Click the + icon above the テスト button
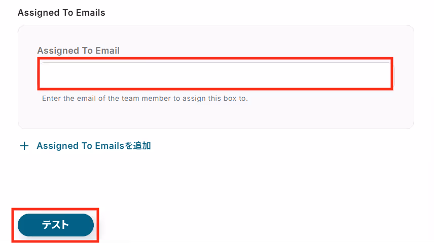434x243 pixels. point(24,146)
